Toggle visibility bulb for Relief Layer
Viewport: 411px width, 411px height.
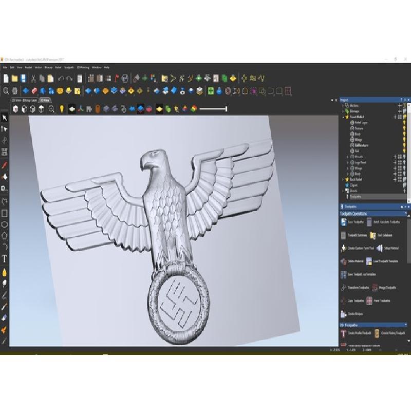pyautogui.click(x=404, y=123)
